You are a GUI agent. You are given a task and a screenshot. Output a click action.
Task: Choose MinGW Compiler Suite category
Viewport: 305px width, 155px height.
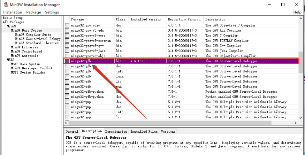[33, 35]
